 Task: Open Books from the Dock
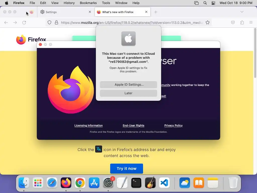coord(199,183)
